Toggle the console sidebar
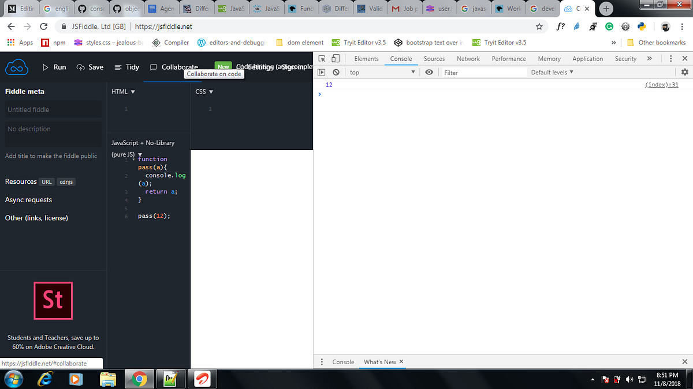 click(322, 72)
